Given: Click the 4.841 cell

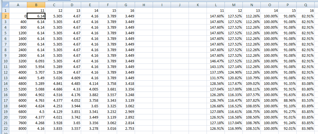Looking at the screenshot, I should click(x=54, y=83).
